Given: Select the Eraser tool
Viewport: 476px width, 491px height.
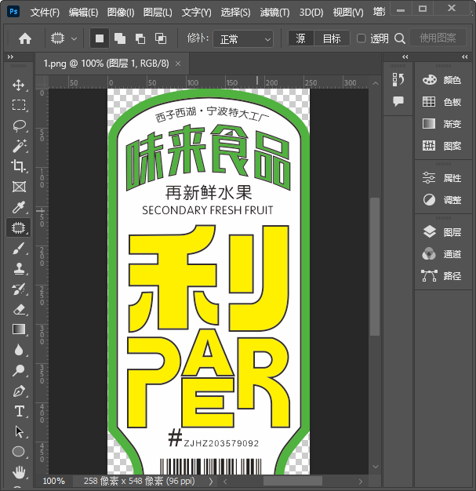Looking at the screenshot, I should click(x=19, y=310).
